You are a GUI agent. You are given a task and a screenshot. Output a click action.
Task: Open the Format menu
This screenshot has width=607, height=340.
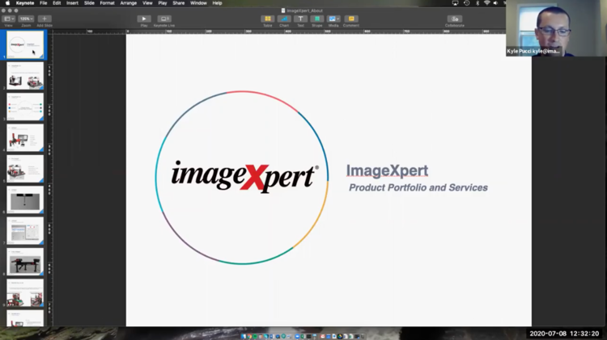[x=107, y=3]
